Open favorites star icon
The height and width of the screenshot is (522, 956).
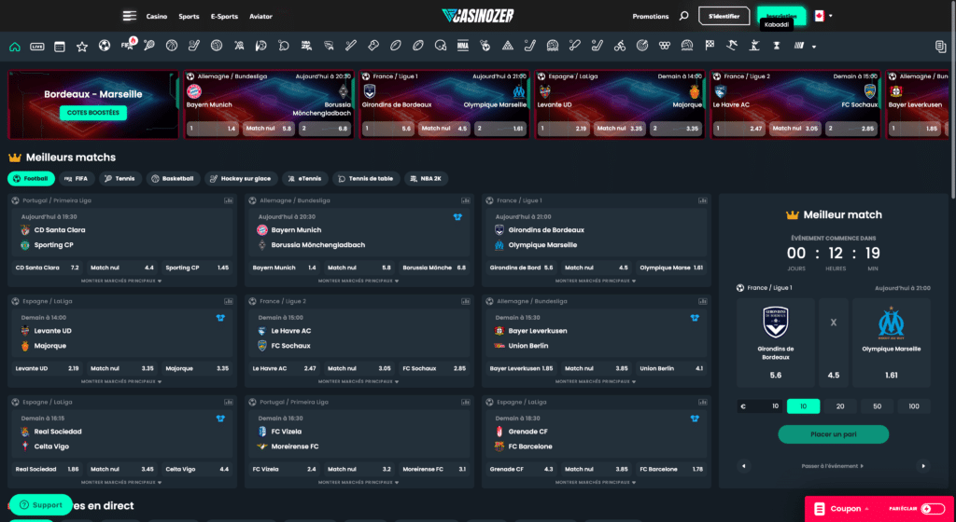coord(82,47)
